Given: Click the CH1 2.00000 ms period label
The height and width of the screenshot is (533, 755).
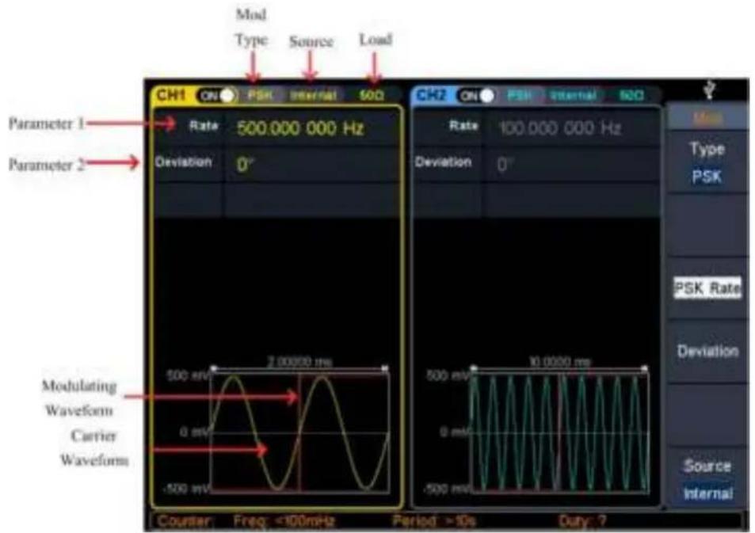Looking at the screenshot, I should coord(299,362).
